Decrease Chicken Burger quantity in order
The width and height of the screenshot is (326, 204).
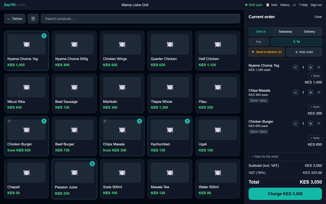point(295,123)
